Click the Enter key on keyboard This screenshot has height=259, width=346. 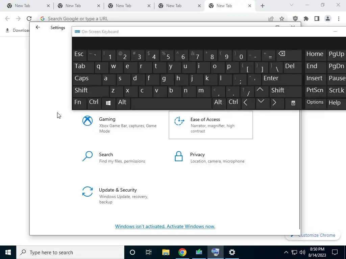pyautogui.click(x=282, y=79)
